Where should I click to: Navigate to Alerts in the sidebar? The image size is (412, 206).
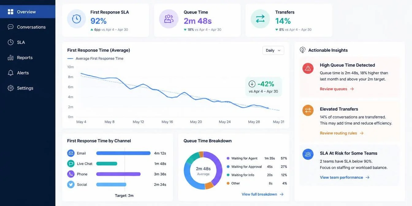(x=28, y=73)
